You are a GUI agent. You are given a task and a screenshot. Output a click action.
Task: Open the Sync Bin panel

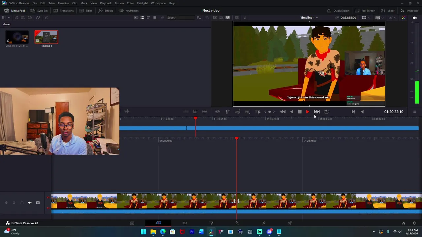(39, 11)
